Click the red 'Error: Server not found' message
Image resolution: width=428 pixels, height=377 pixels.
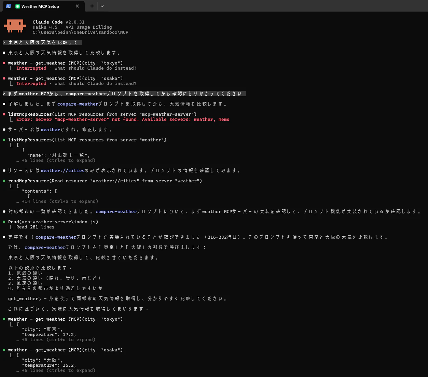(x=123, y=120)
